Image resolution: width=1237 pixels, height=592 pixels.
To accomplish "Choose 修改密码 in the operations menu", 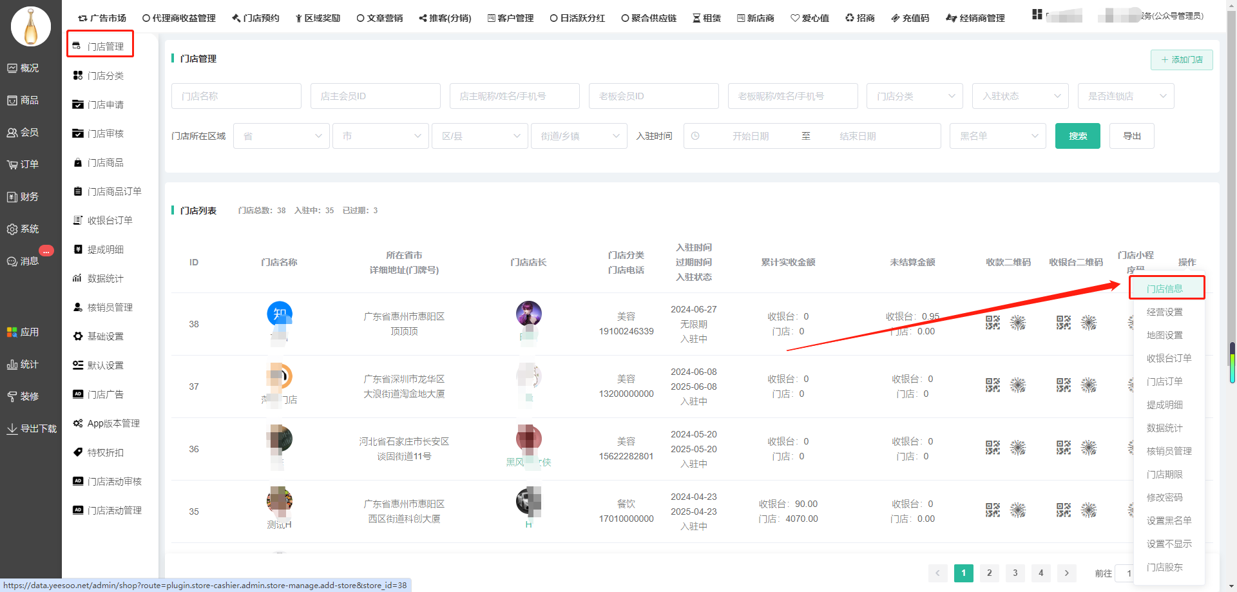I will click(x=1164, y=497).
